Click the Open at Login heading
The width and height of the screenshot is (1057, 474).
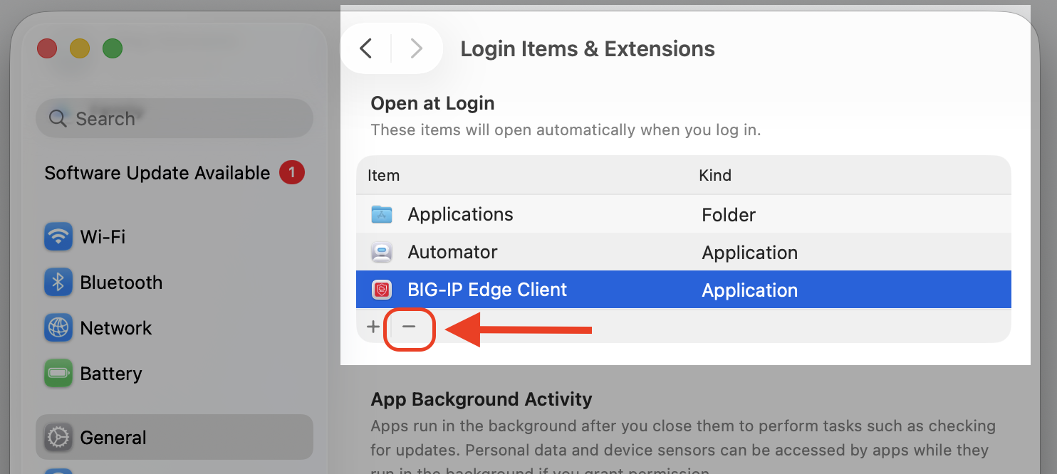pyautogui.click(x=432, y=103)
